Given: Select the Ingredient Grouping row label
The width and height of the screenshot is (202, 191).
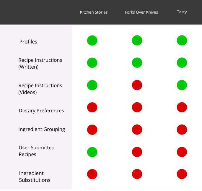Looking at the screenshot, I should pyautogui.click(x=42, y=129).
